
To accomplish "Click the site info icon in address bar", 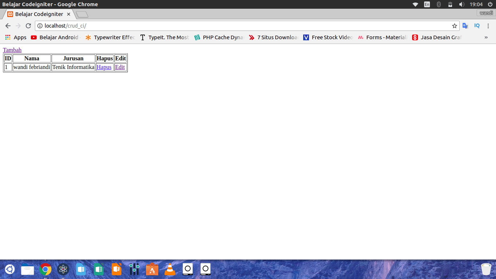I will [x=40, y=26].
